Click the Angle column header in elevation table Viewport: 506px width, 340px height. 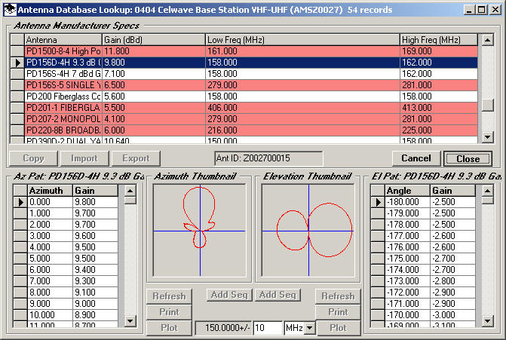[407, 191]
